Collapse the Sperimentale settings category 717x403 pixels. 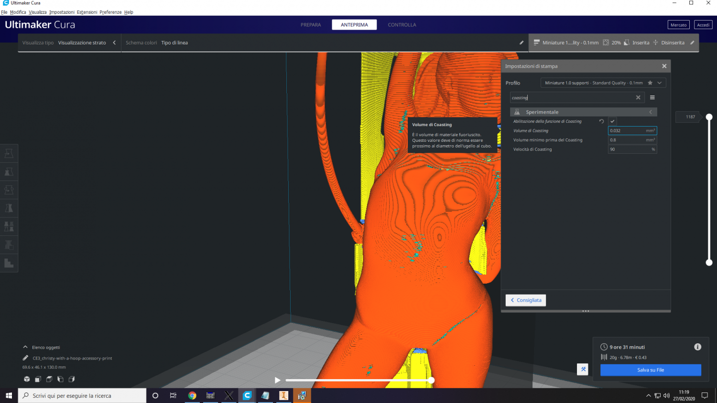[x=584, y=112]
